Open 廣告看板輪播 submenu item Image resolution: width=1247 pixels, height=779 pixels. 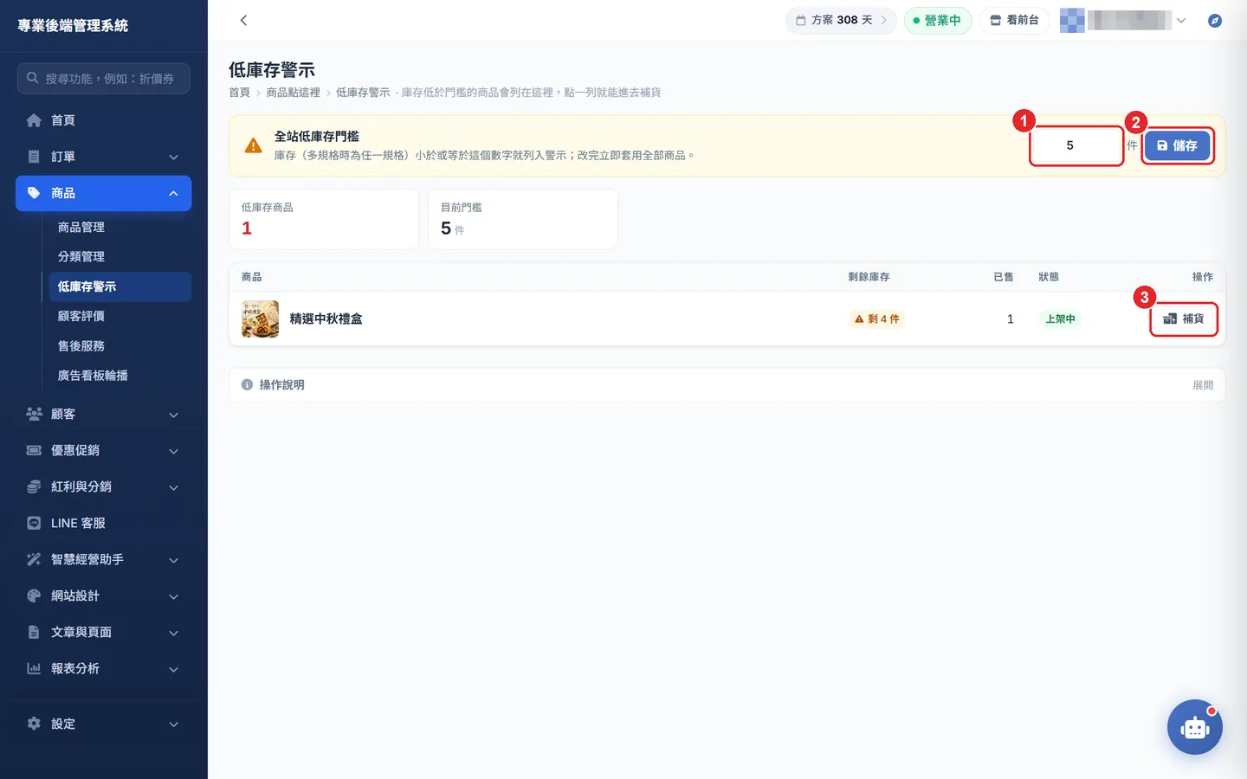point(120,376)
